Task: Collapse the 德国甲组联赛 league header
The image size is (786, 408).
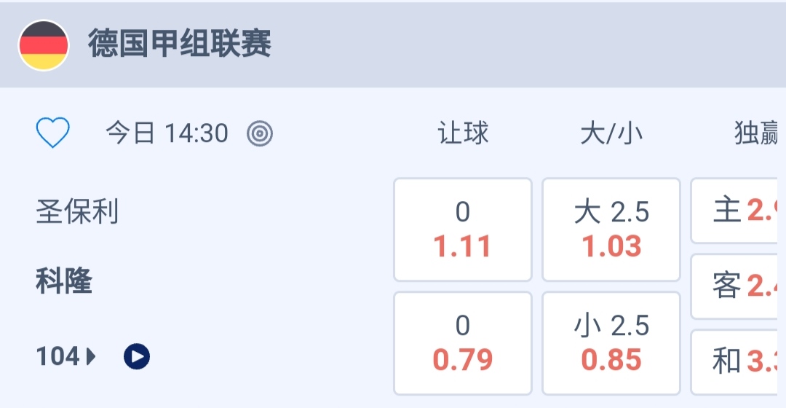Action: (x=437, y=45)
